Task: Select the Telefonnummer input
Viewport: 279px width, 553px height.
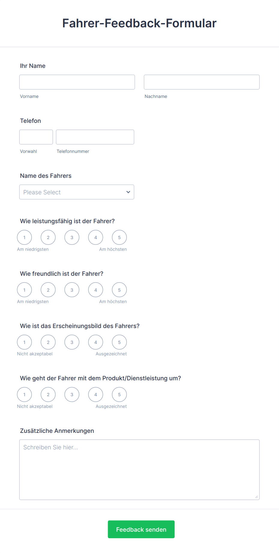Action: tap(95, 137)
